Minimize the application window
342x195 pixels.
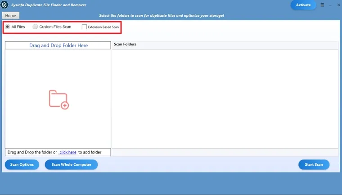pyautogui.click(x=330, y=5)
